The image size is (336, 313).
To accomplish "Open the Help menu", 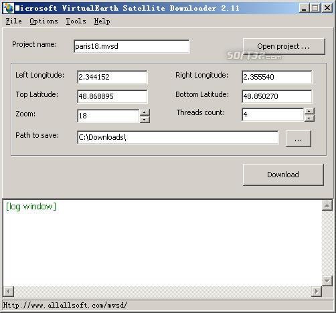I will (102, 21).
